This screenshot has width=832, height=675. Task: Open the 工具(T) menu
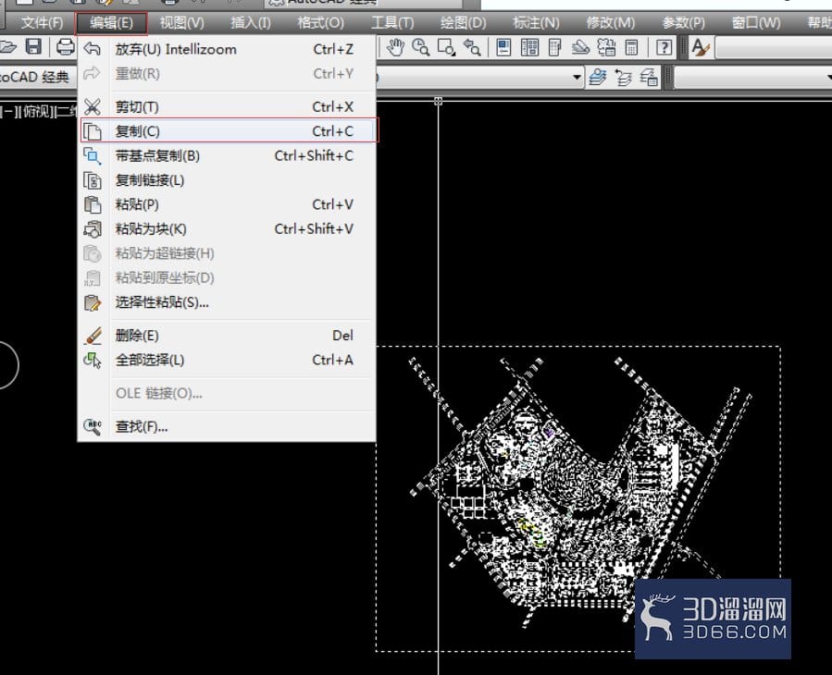click(x=392, y=23)
